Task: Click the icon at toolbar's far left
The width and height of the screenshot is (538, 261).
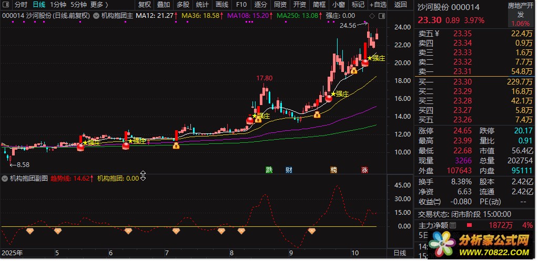Action: (6, 5)
